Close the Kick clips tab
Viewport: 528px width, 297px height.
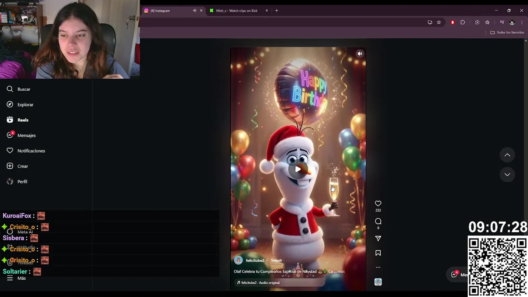[x=266, y=11]
